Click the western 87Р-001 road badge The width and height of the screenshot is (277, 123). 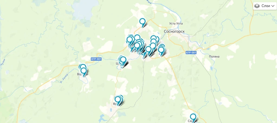click(96, 59)
